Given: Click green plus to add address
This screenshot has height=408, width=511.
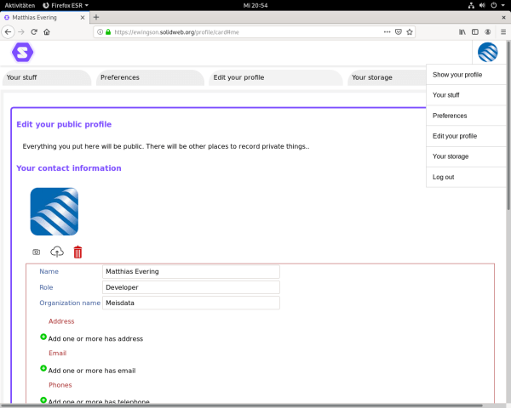Looking at the screenshot, I should (x=43, y=337).
